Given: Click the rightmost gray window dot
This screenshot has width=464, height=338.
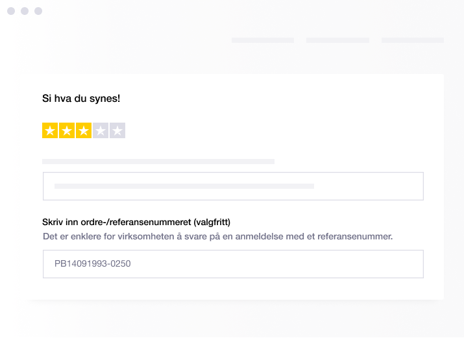Looking at the screenshot, I should click(x=38, y=11).
